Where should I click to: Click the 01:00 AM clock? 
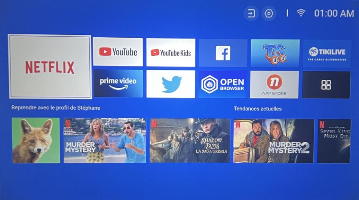tap(334, 13)
